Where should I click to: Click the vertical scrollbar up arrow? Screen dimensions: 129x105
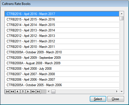click(122, 14)
